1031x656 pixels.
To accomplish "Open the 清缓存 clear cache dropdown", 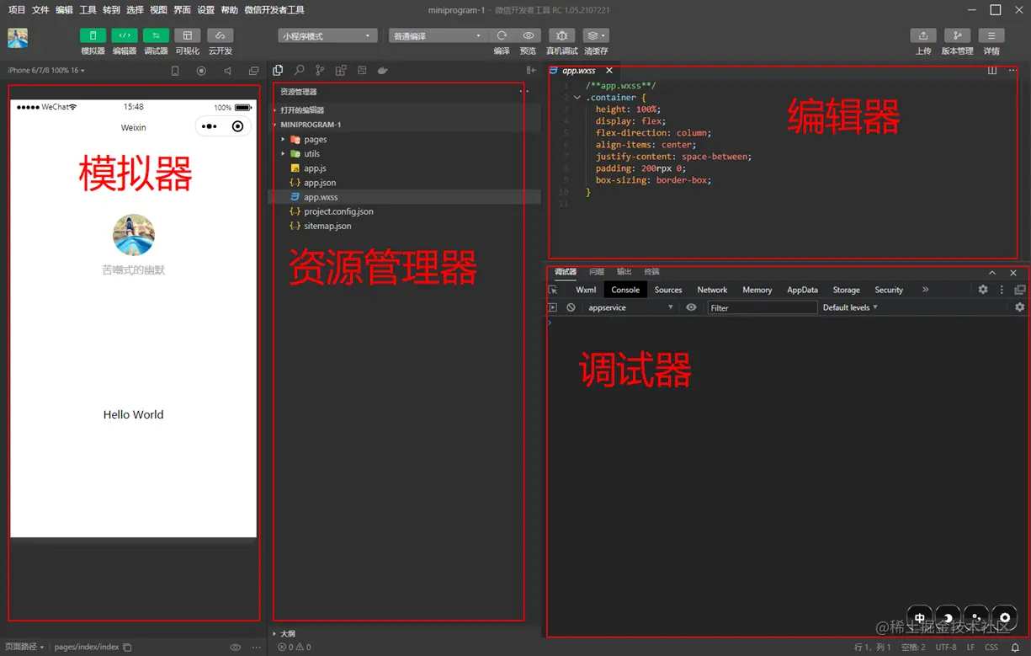I will (596, 35).
